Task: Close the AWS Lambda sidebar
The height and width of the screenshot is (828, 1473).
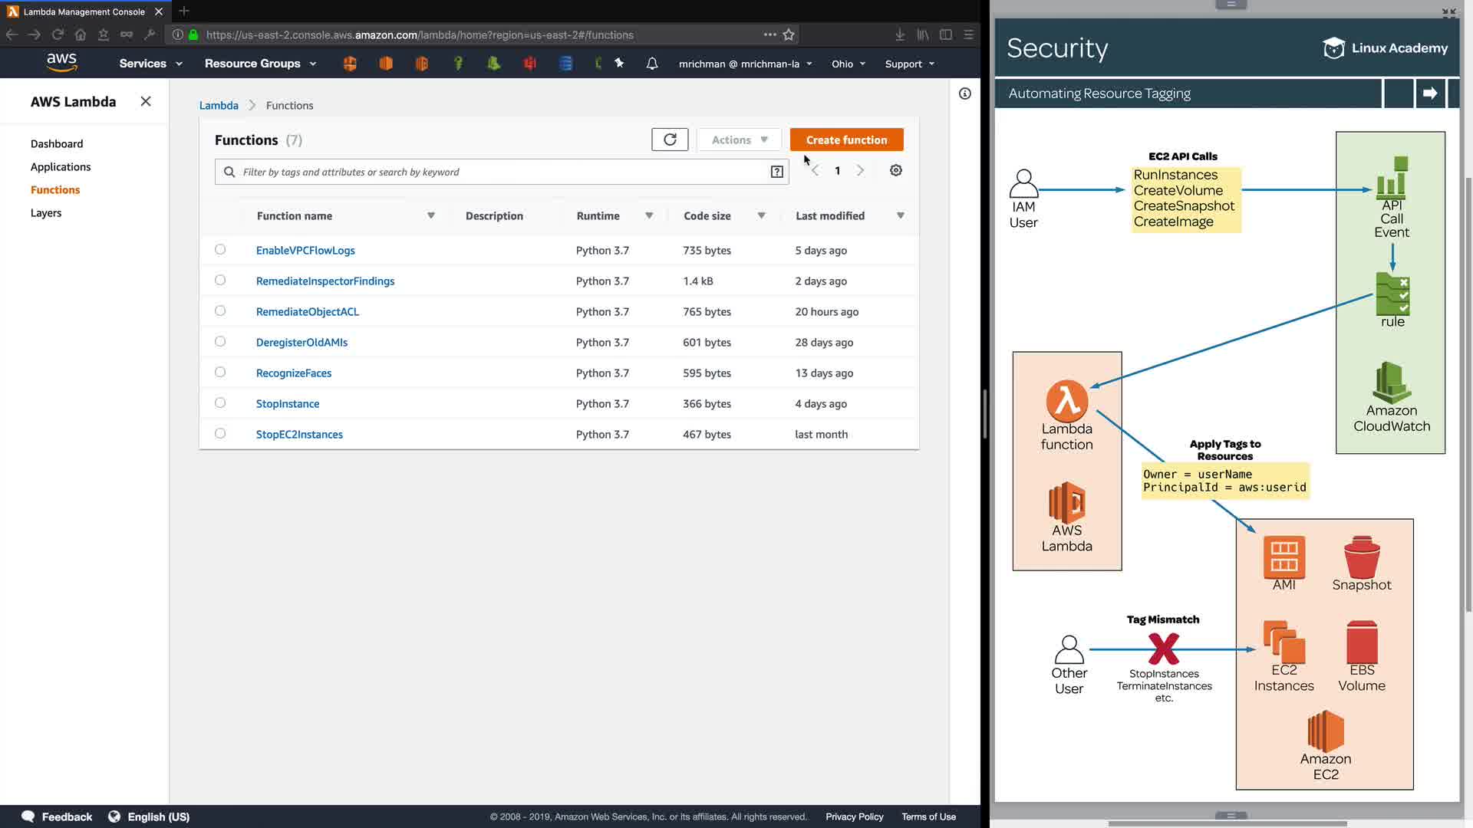Action: point(146,101)
